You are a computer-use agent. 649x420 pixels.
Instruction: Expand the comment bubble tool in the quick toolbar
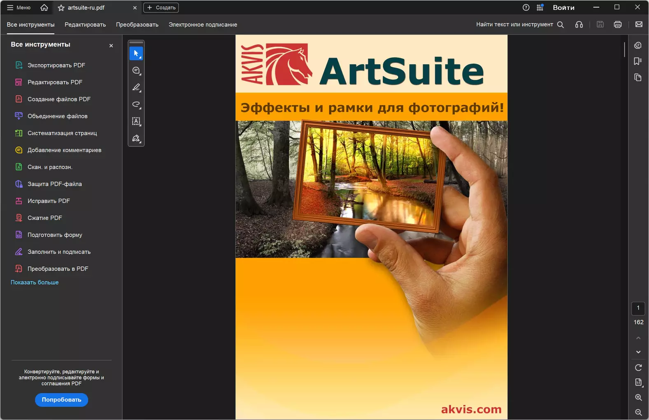point(136,70)
